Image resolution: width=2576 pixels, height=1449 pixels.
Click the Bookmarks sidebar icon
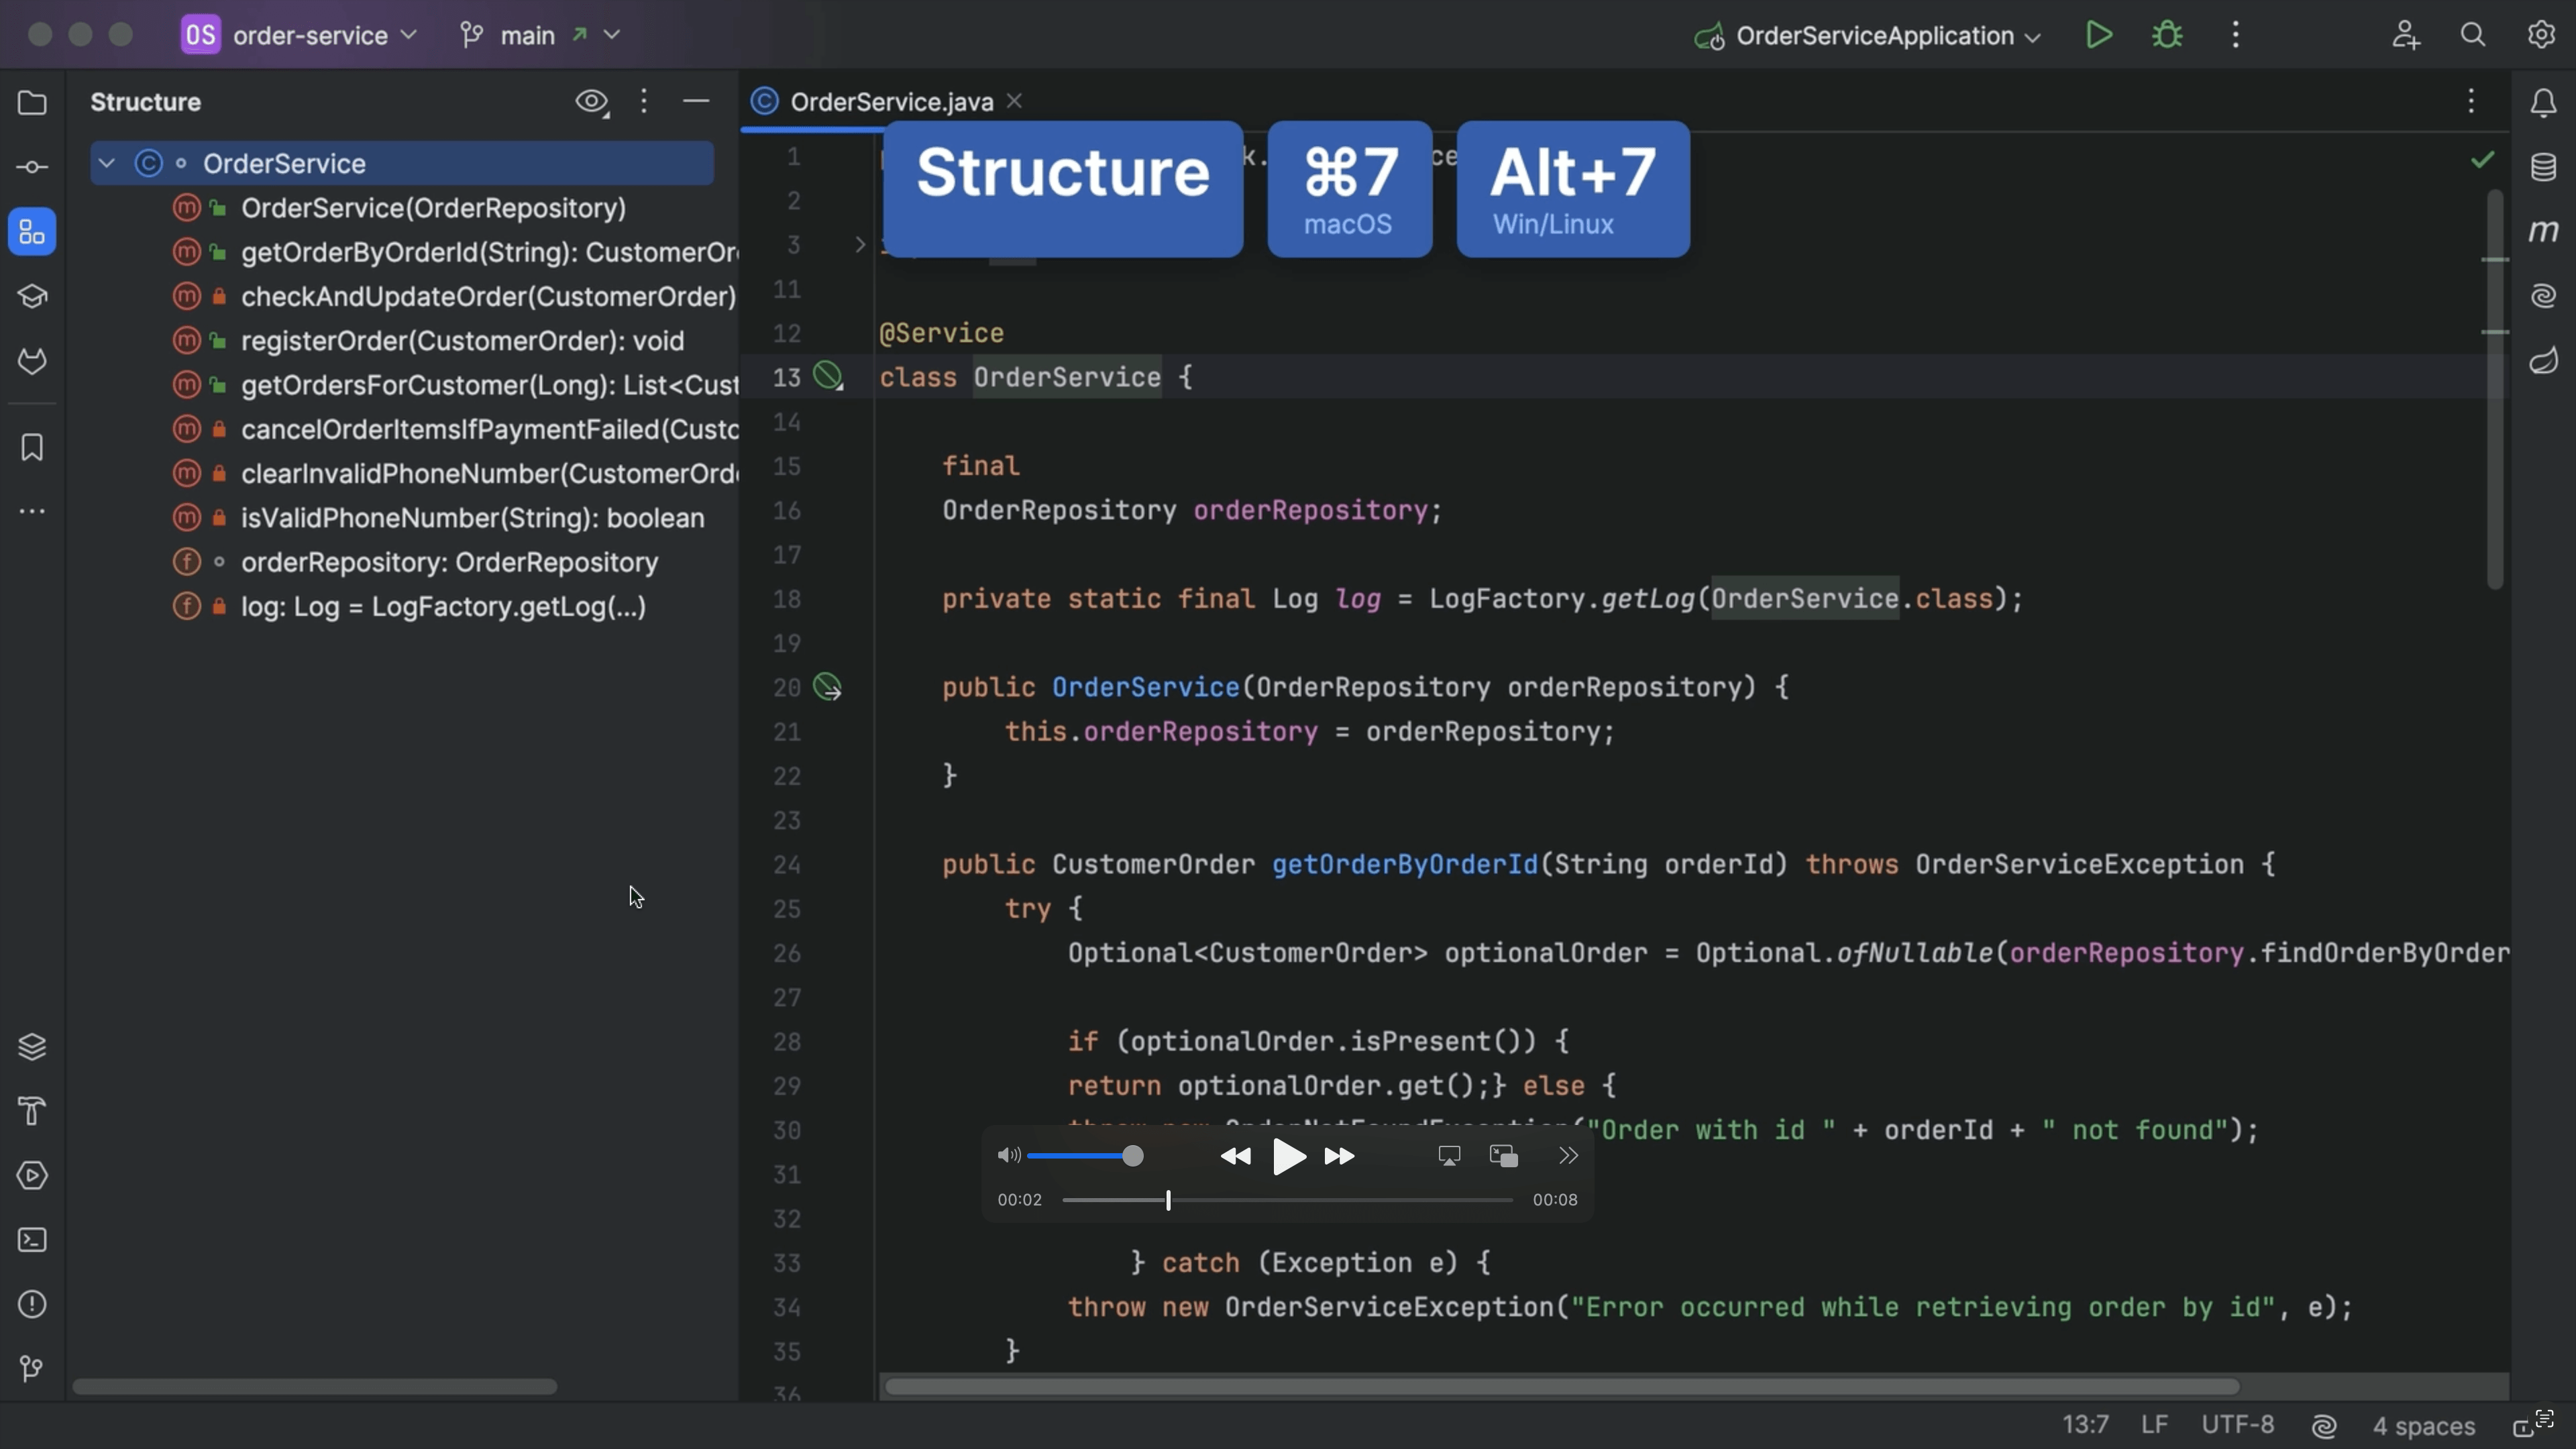click(x=32, y=447)
